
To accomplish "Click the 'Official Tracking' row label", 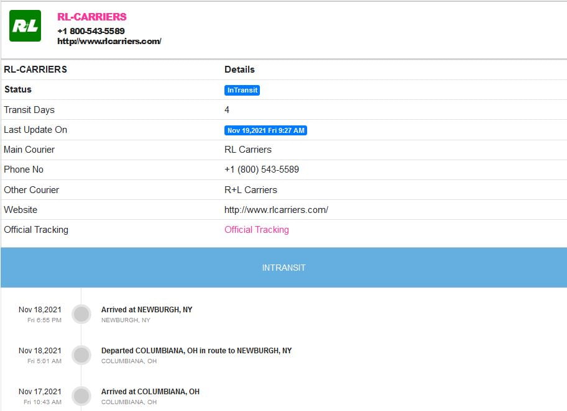I will [x=36, y=230].
